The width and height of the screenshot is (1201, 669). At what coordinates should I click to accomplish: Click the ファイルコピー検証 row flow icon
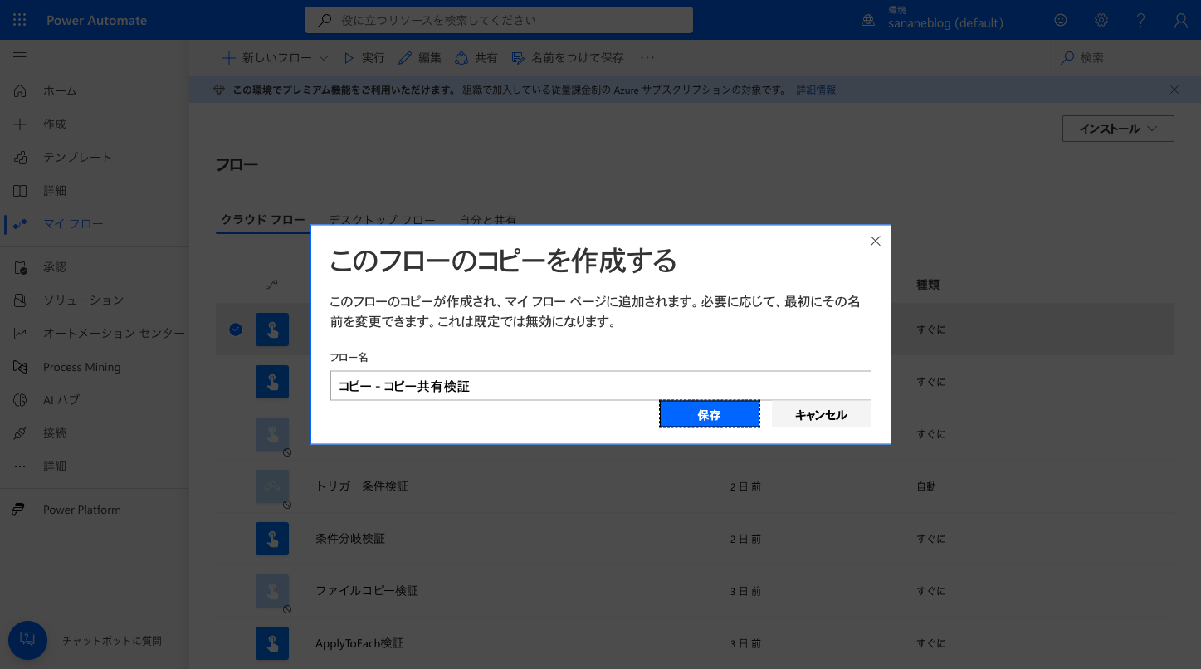(272, 591)
